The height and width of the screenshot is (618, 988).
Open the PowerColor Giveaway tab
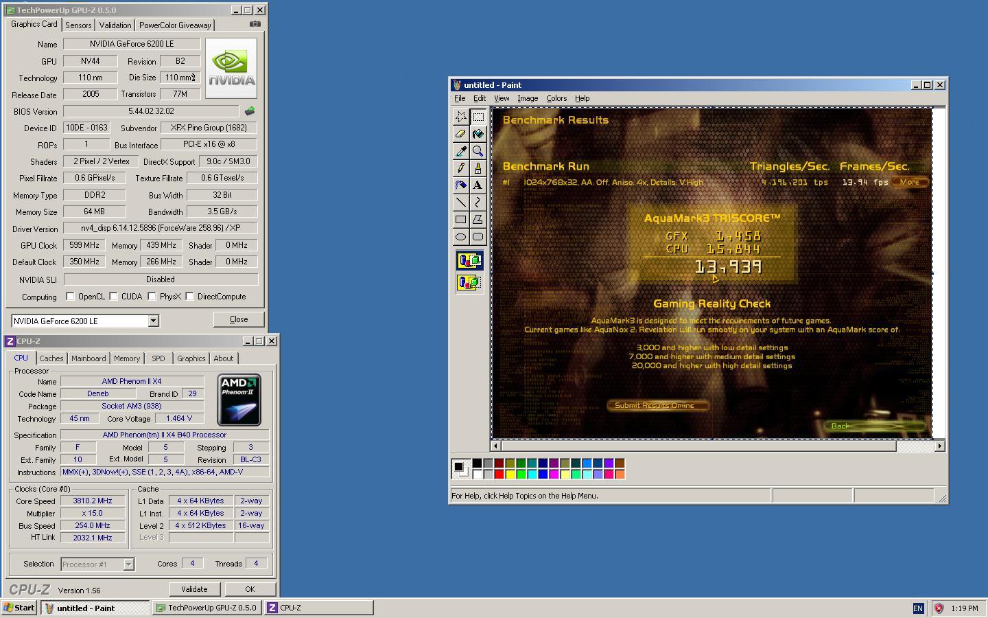pos(175,25)
